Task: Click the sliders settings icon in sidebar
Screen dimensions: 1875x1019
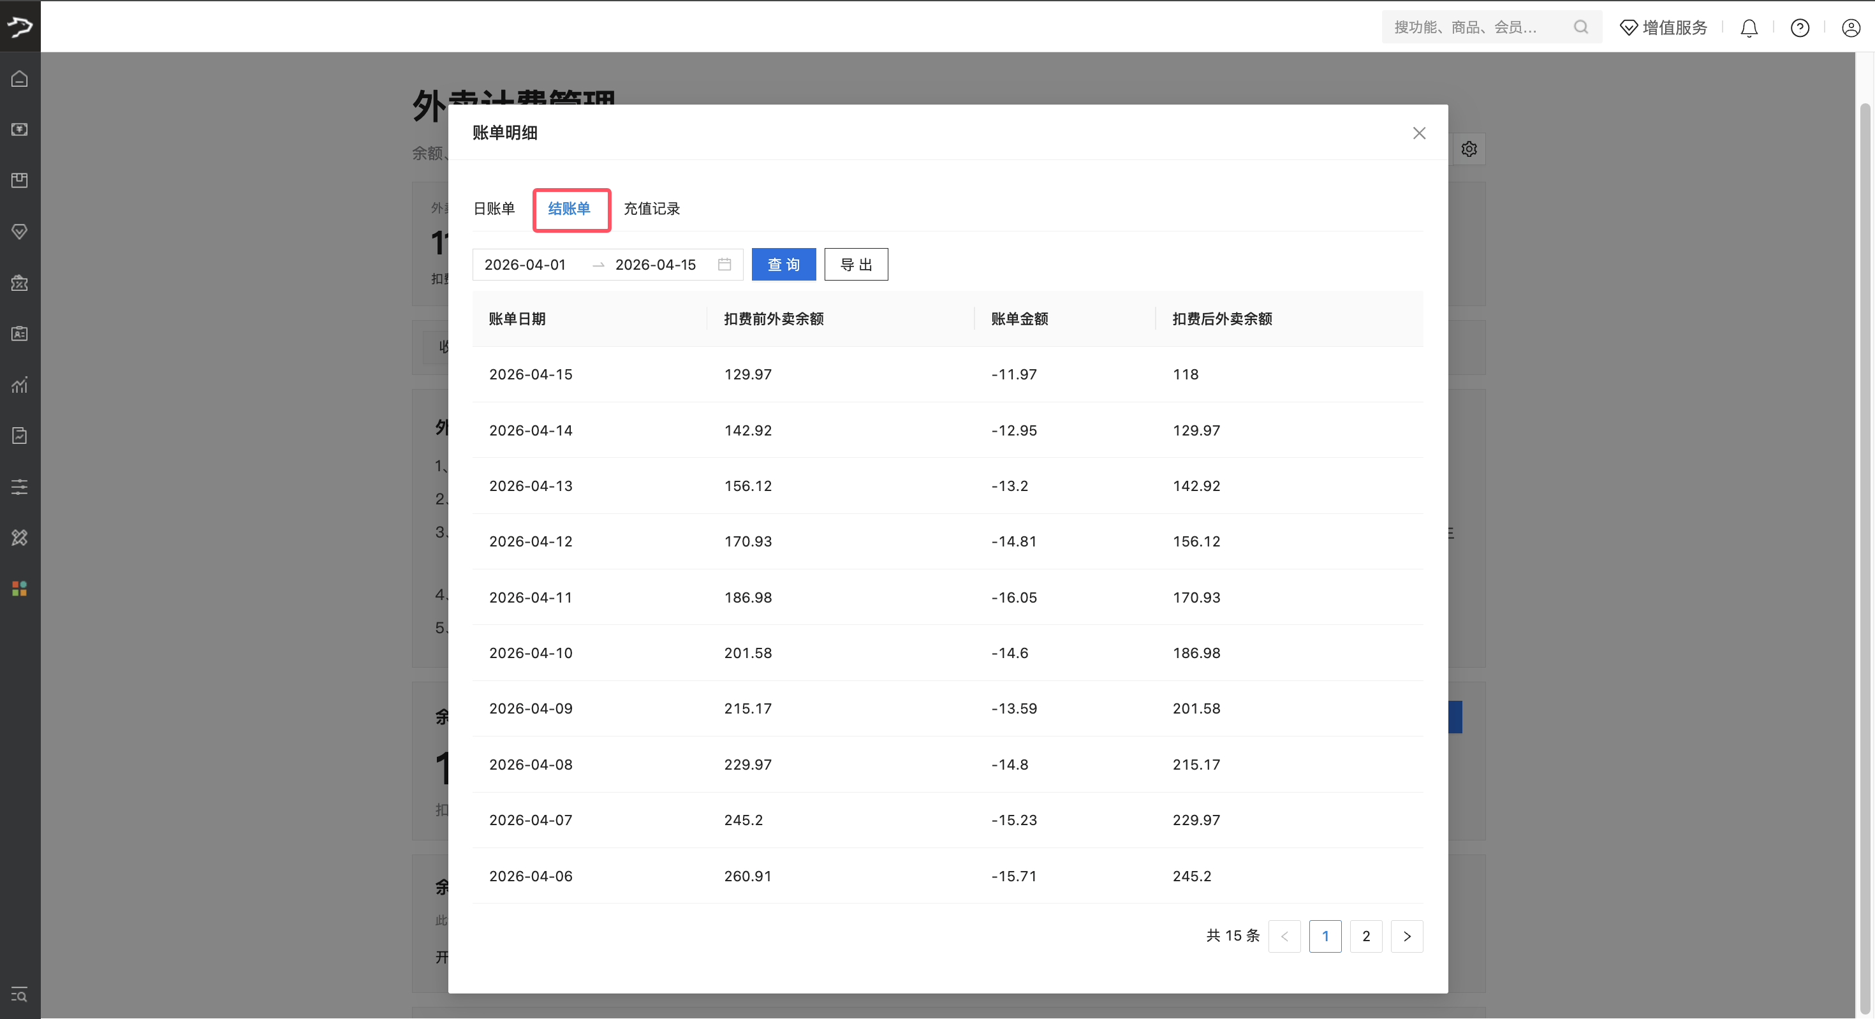Action: pos(20,486)
